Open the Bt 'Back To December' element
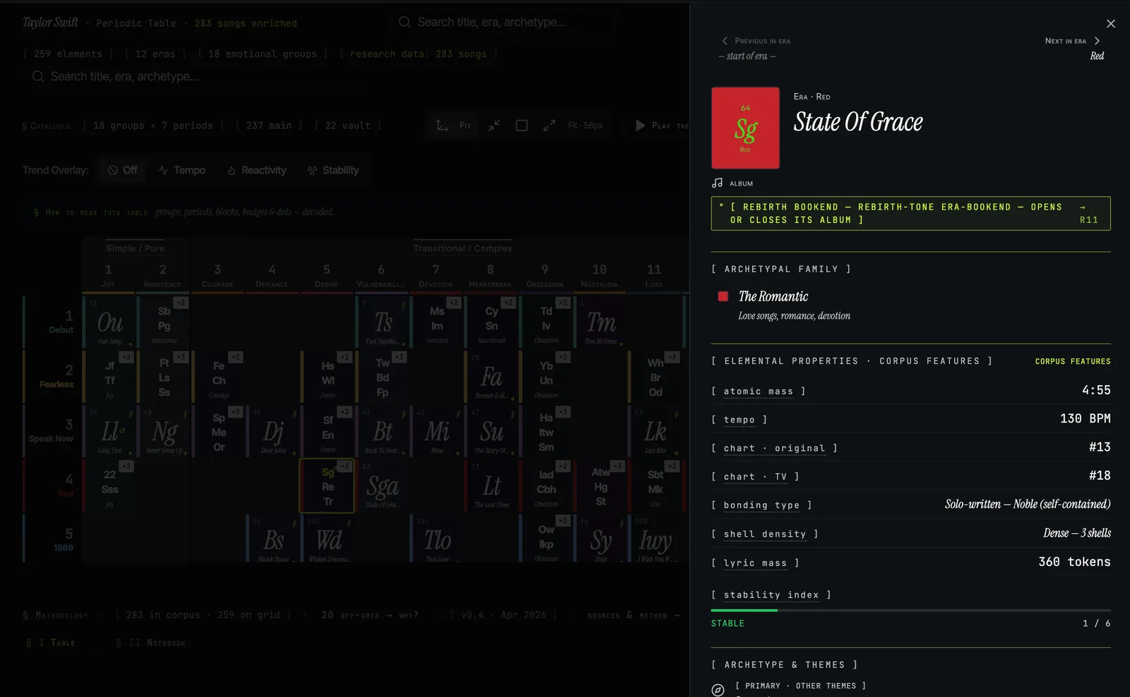1130x697 pixels. [x=383, y=432]
